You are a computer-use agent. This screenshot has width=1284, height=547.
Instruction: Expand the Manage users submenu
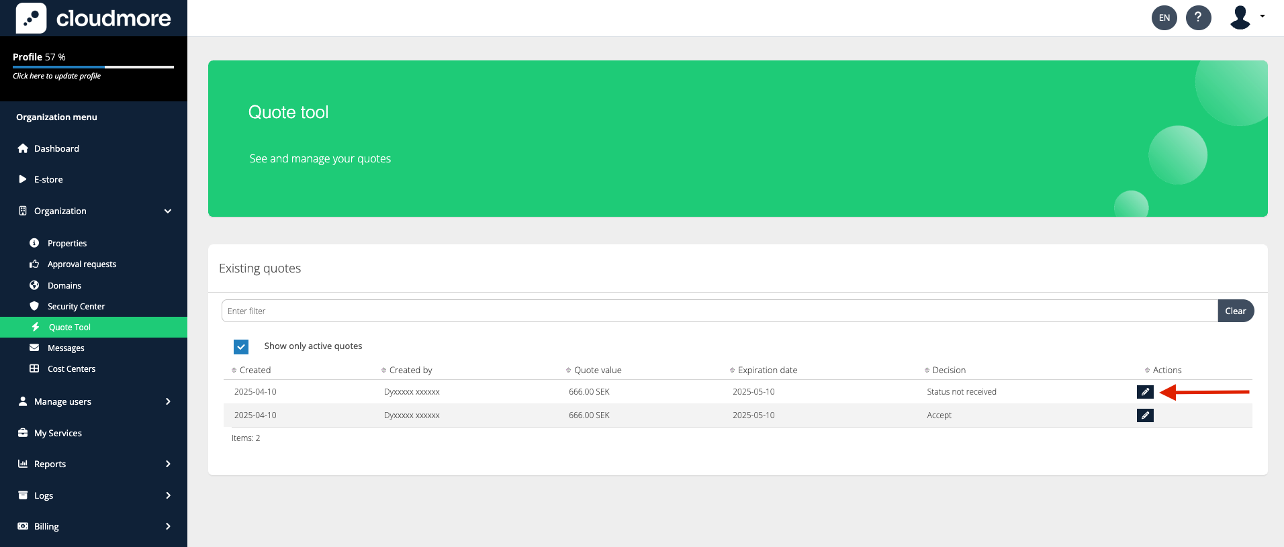click(167, 401)
